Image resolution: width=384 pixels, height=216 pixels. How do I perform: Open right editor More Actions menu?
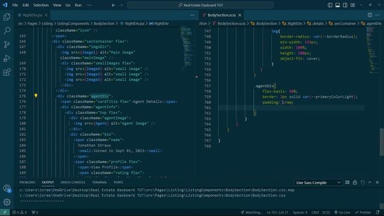(377, 15)
